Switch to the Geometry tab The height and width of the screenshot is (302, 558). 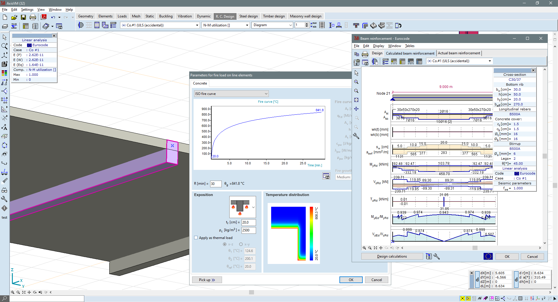tap(86, 16)
